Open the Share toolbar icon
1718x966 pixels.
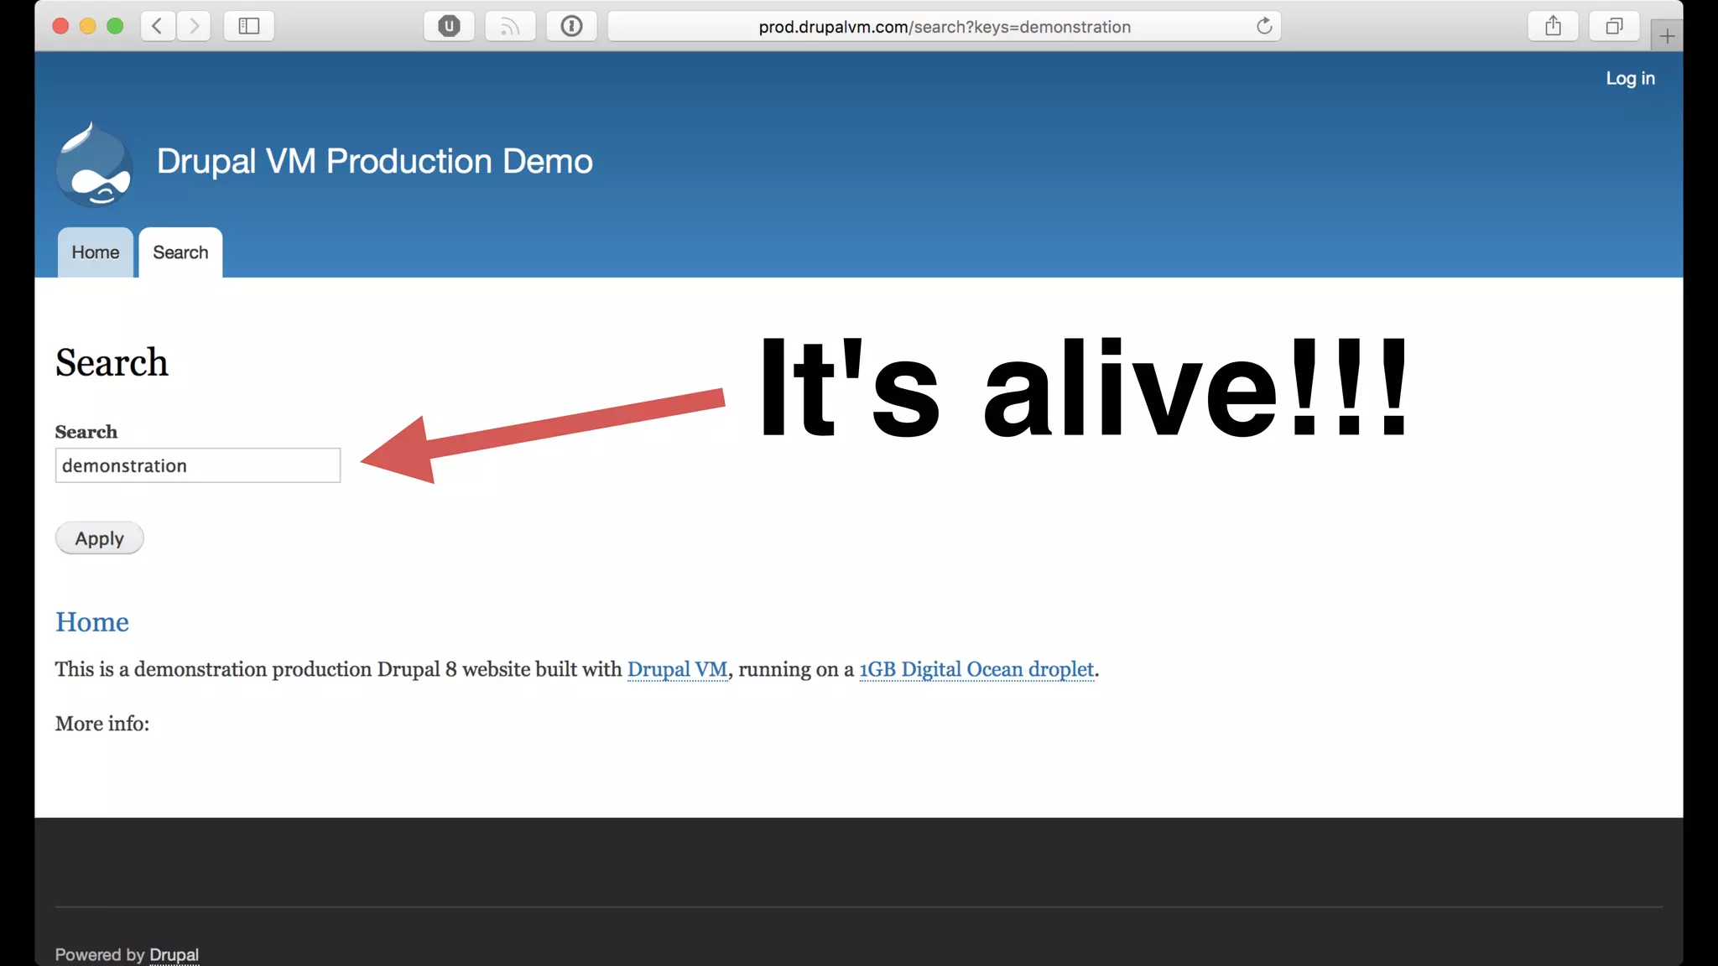point(1553,26)
